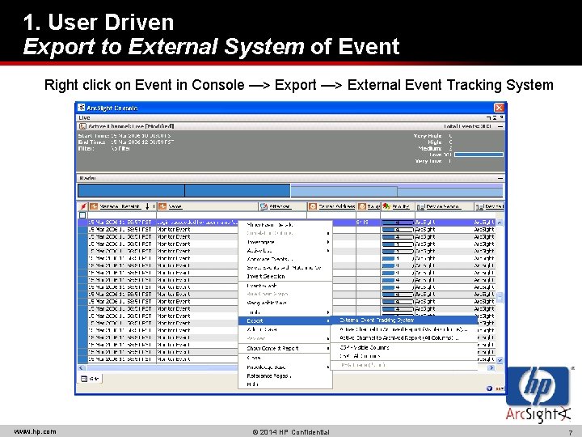Click the horizontal scrollbar left arrow
Image resolution: width=582 pixels, height=437 pixels.
[x=82, y=368]
